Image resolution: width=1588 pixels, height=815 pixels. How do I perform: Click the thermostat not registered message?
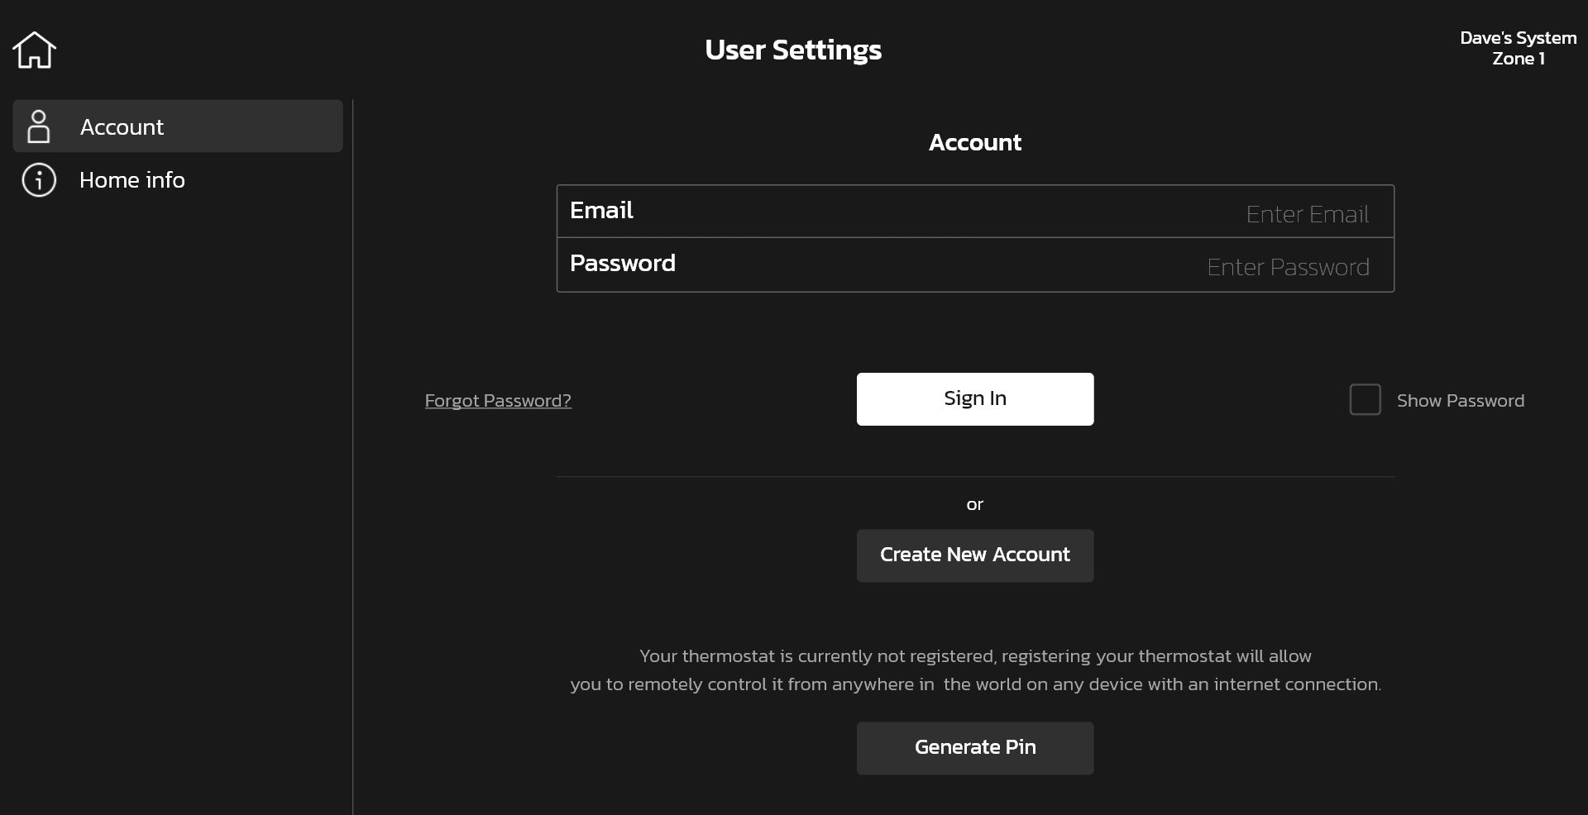point(975,670)
